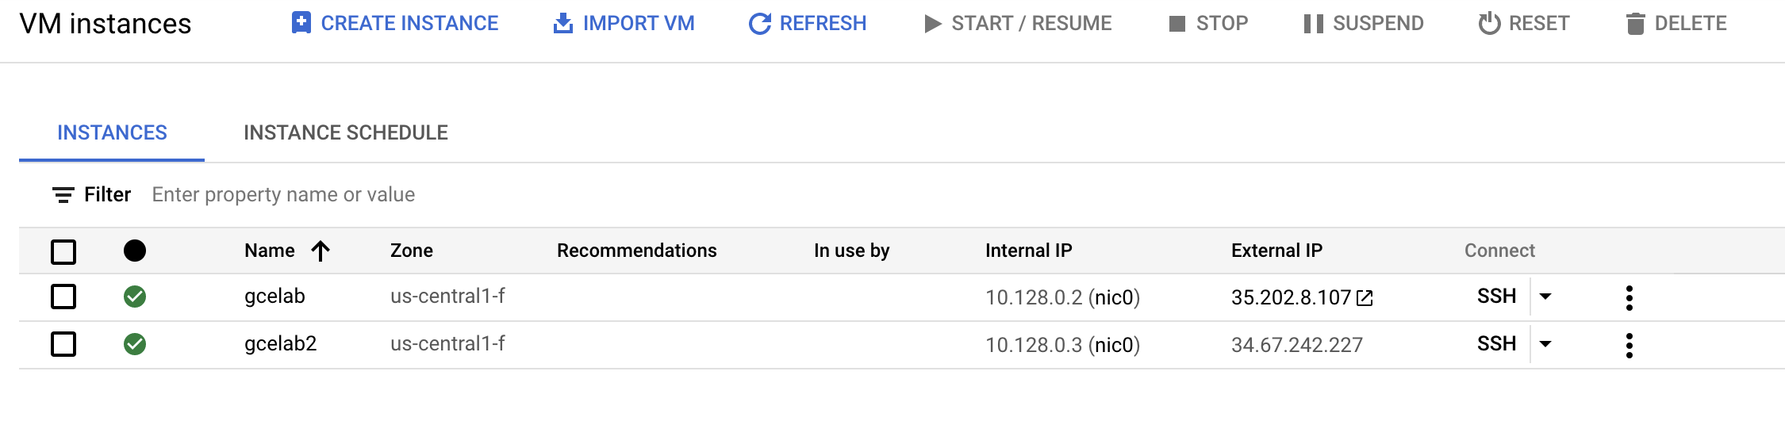This screenshot has height=444, width=1785.
Task: Click the Import VM download icon
Action: coord(563,23)
